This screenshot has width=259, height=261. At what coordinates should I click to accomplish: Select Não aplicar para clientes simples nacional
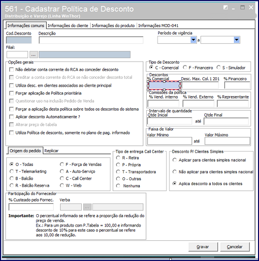click(x=175, y=172)
